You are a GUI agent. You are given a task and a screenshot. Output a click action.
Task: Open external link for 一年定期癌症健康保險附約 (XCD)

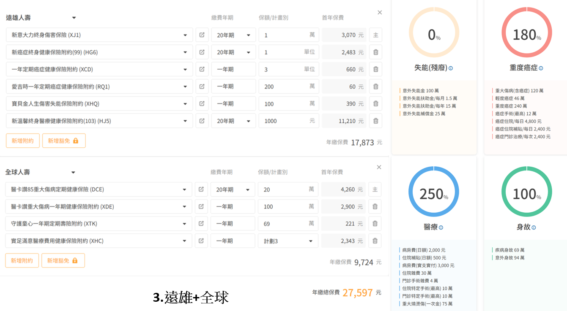(x=202, y=69)
